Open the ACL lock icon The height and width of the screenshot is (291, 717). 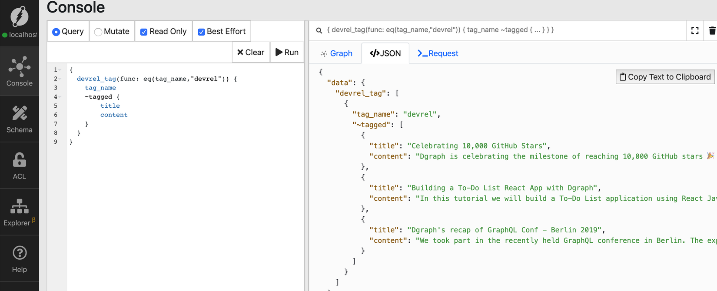(20, 160)
